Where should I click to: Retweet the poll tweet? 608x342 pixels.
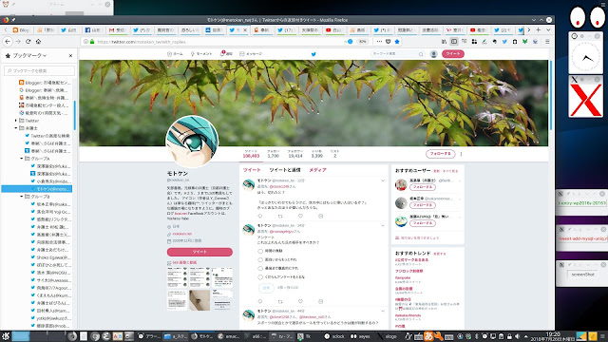click(x=280, y=301)
